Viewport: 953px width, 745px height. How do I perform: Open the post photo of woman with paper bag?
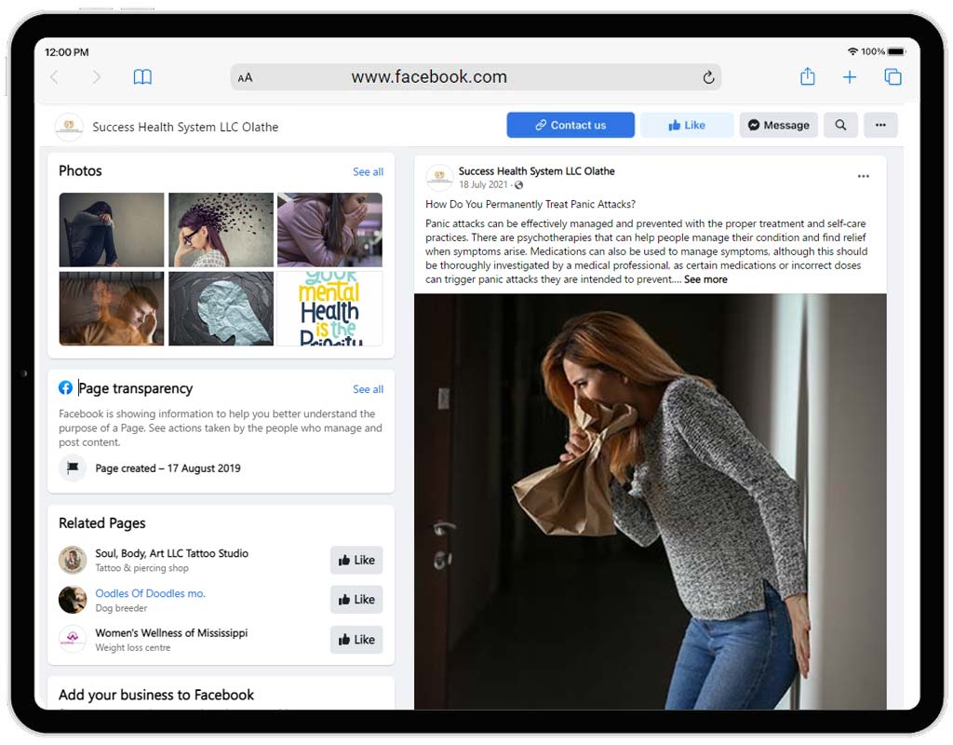tap(651, 502)
